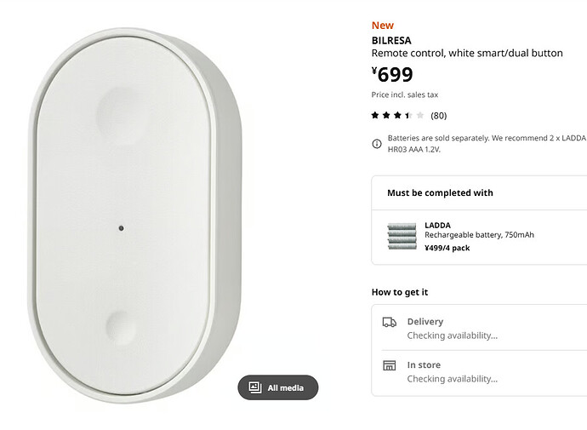
Task: Click the "Price incl. sales tax" text
Action: point(404,95)
